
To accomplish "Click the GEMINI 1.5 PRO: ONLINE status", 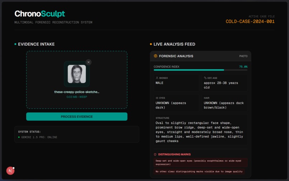I will pyautogui.click(x=39, y=137).
